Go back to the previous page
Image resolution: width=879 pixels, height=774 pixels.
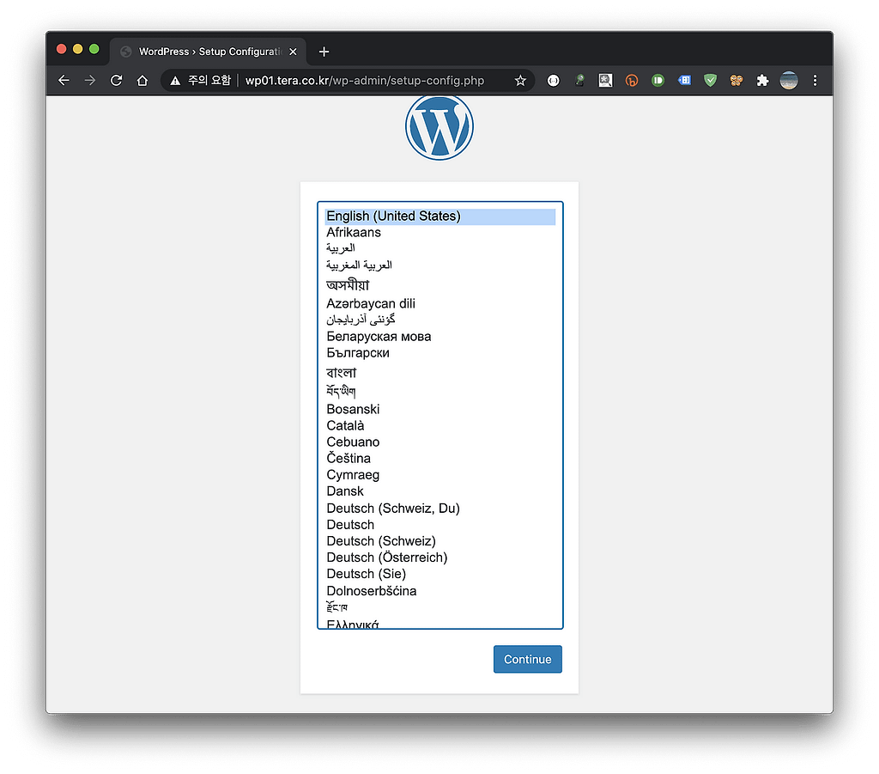point(64,80)
